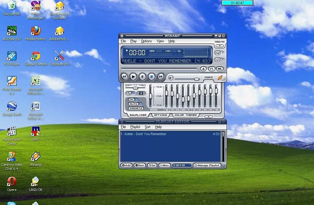Click the Winamp Play button
This screenshot has width=314, height=205.
[133, 77]
